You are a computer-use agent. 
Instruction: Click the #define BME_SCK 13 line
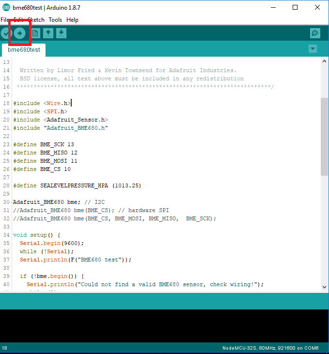44,144
